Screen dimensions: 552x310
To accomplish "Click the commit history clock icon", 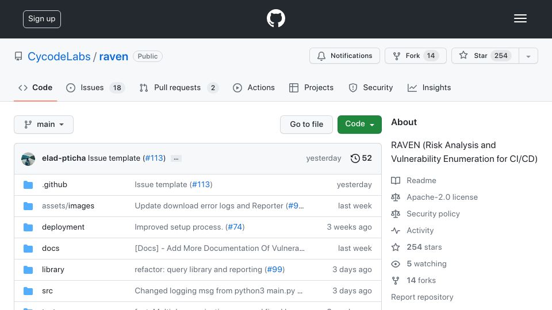I will (355, 158).
